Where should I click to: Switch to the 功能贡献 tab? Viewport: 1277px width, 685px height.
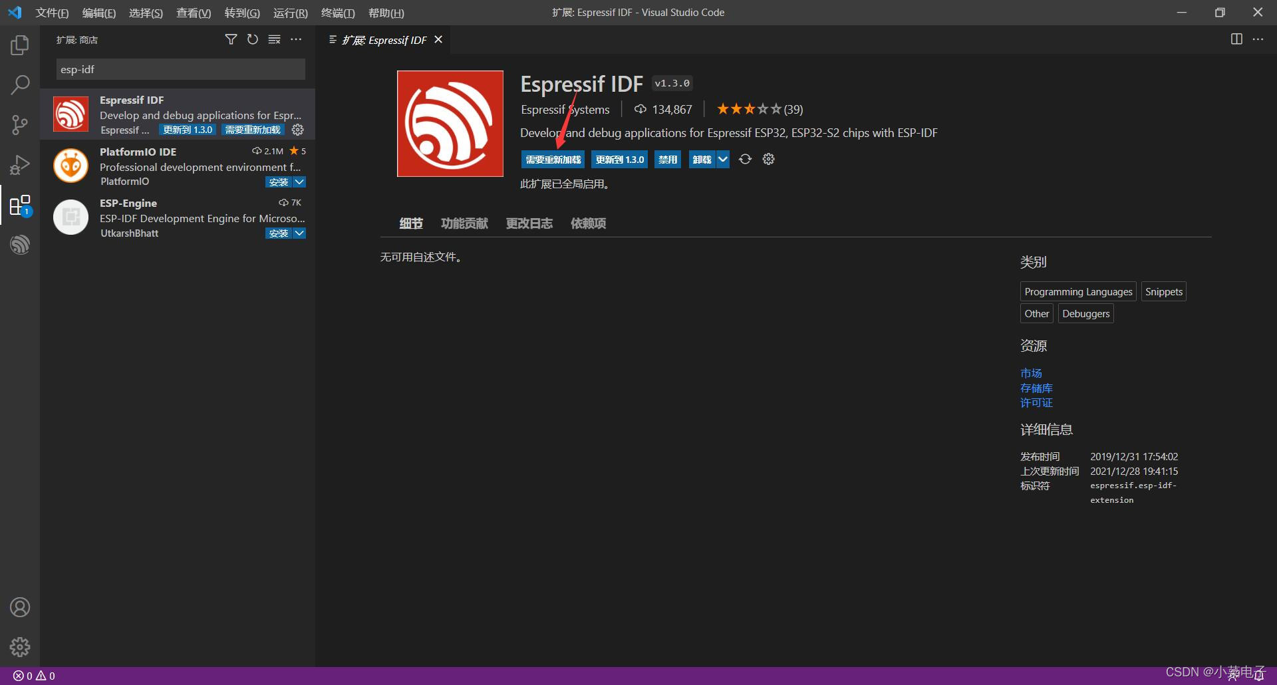tap(464, 223)
